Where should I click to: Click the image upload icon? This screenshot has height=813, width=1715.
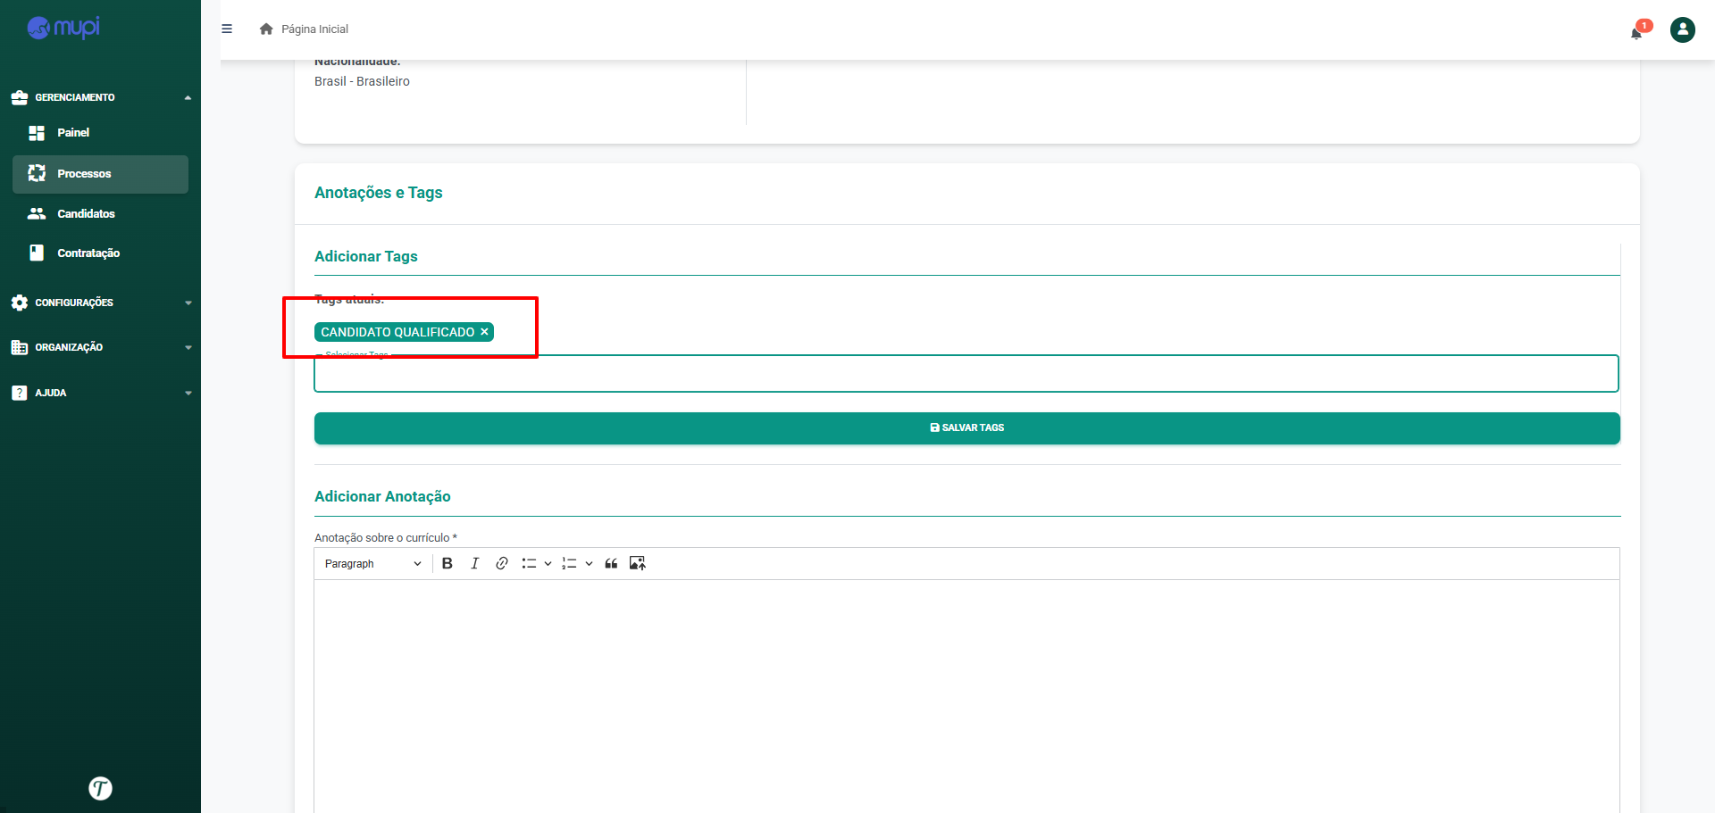tap(637, 563)
